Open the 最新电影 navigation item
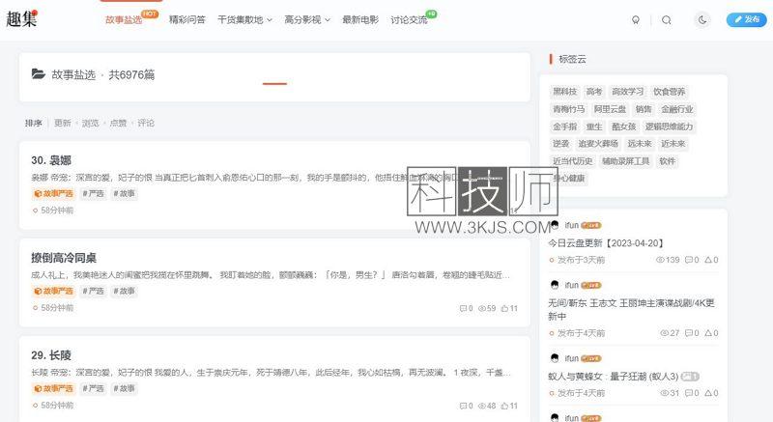Screen dimensions: 773x422 click(x=360, y=19)
